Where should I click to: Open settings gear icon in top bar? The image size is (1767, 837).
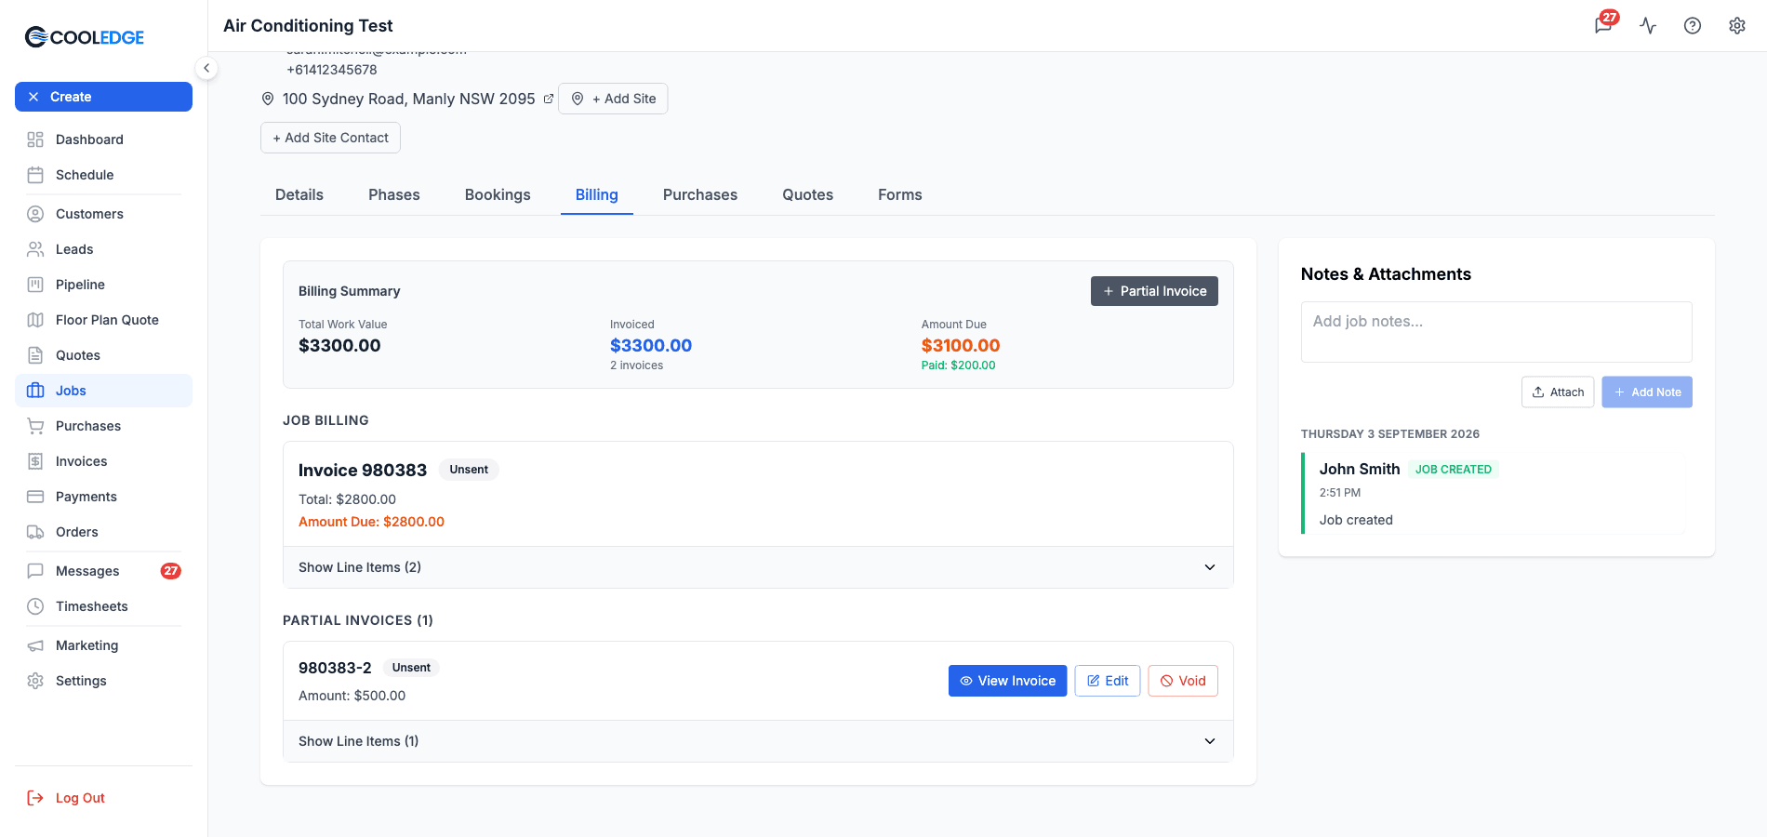(x=1736, y=25)
